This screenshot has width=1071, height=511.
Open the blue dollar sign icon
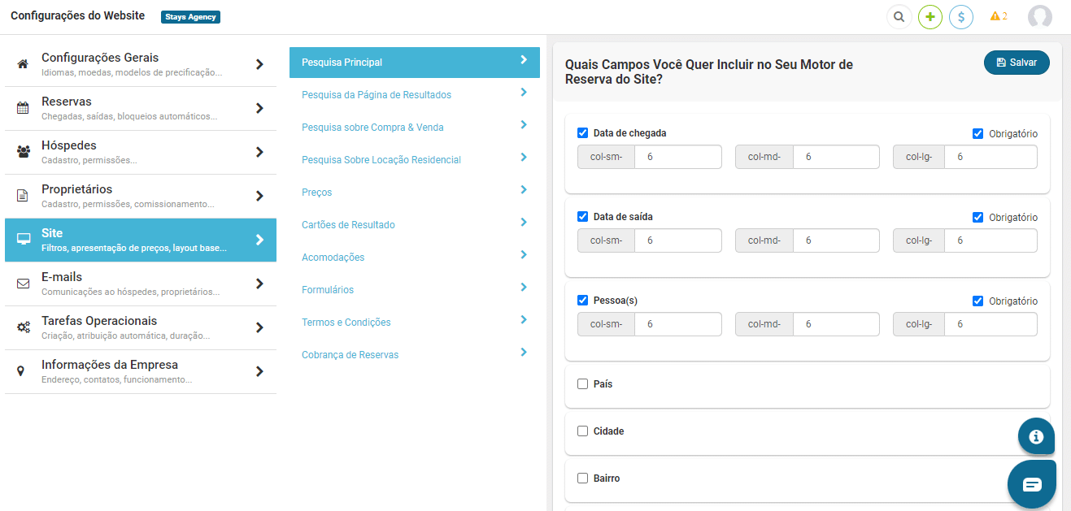point(961,16)
